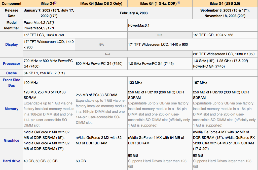Open the Memory link

pos(12,109)
